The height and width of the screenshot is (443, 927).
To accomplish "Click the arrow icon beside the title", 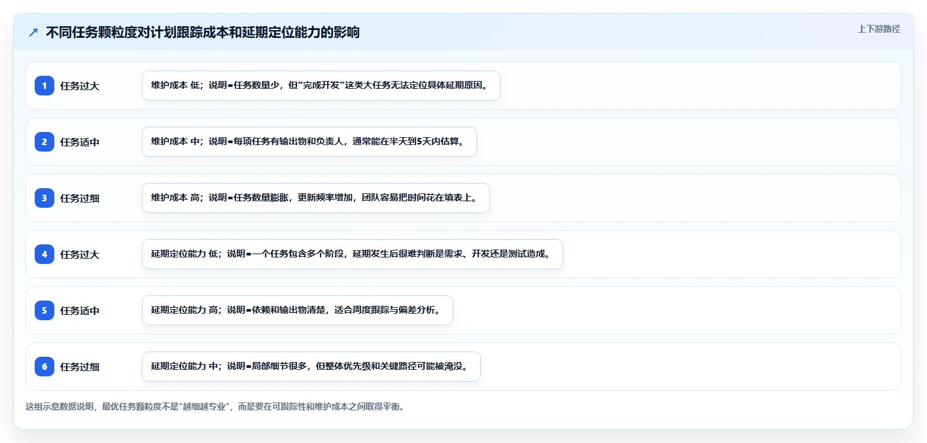I will 33,33.
